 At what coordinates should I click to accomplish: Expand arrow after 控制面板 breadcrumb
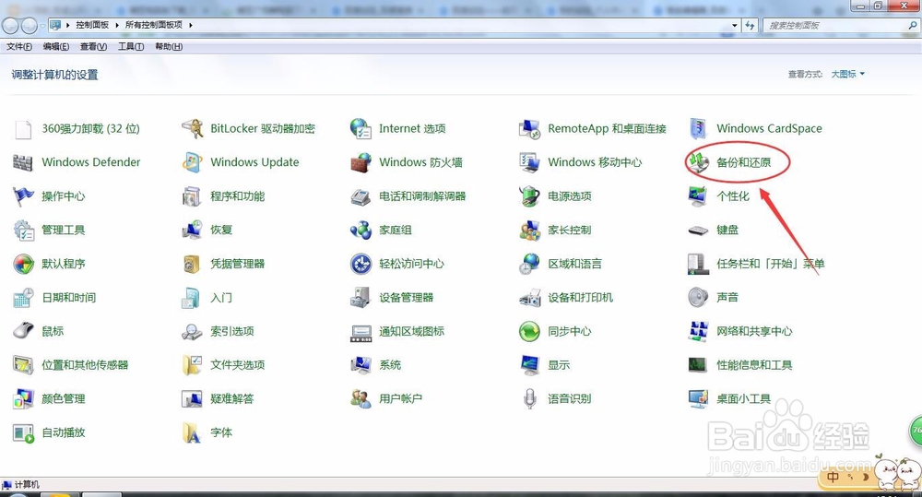click(117, 25)
